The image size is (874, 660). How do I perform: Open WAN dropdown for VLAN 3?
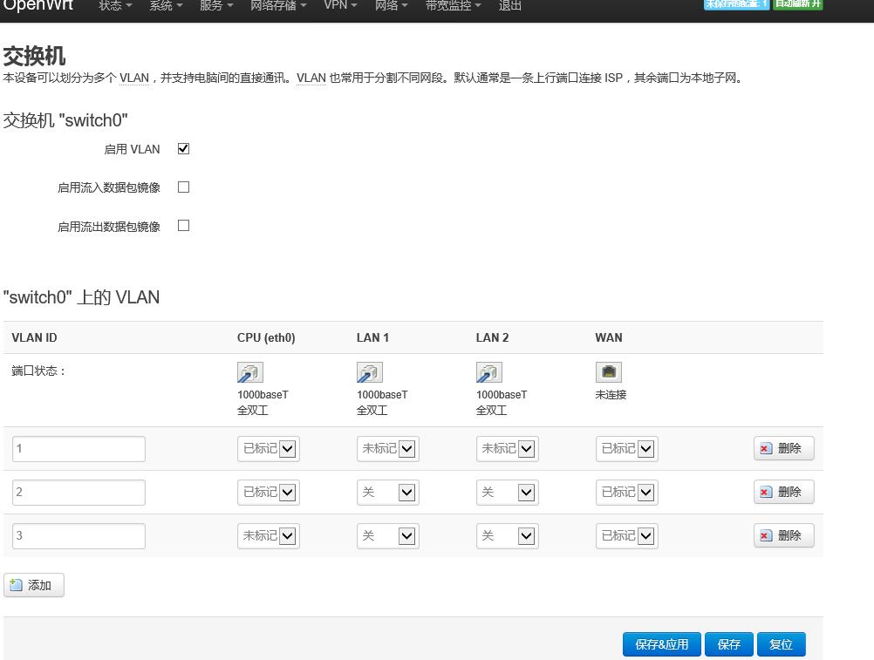pos(626,536)
